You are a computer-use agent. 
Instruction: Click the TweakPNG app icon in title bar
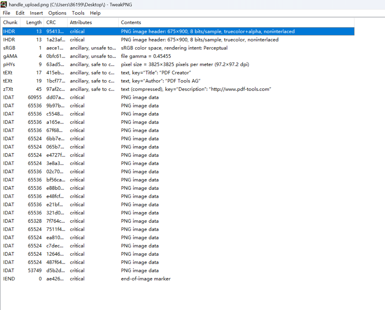(4, 4)
